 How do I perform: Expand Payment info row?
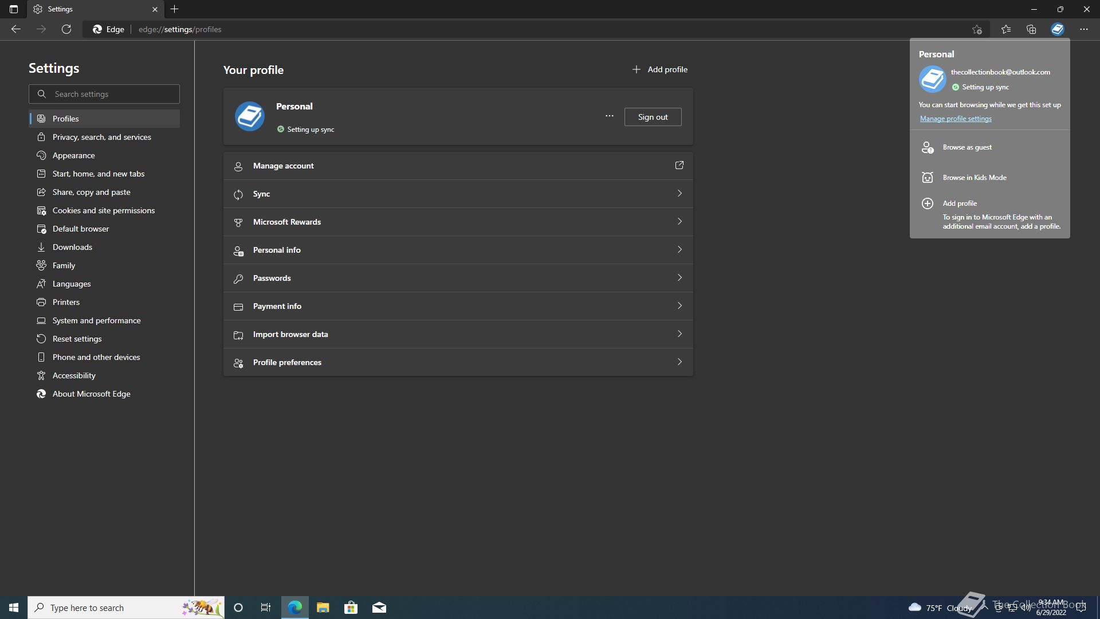point(458,306)
